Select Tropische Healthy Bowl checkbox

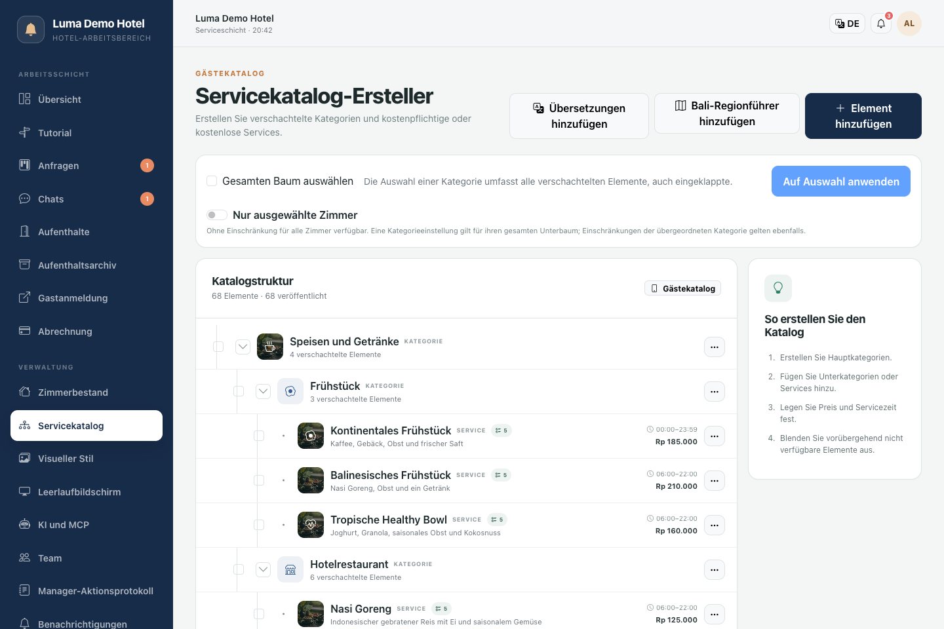(x=259, y=525)
